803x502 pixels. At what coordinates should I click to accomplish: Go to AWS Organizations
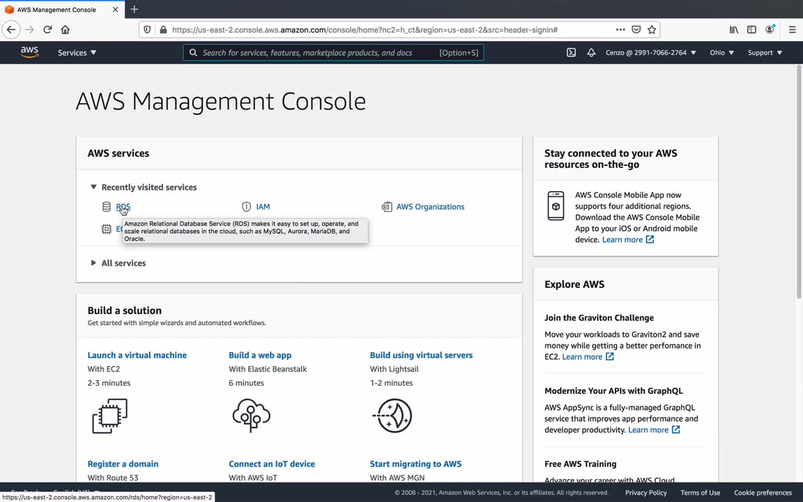(429, 206)
